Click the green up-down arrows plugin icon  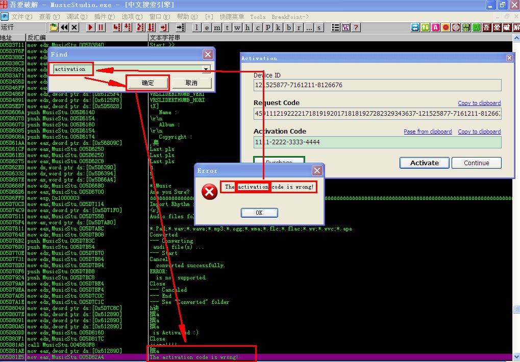coord(425,28)
